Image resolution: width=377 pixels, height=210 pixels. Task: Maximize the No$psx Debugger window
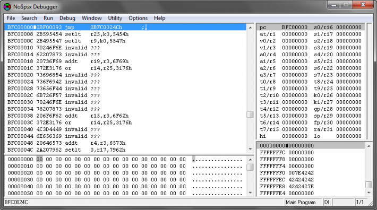tap(346, 5)
